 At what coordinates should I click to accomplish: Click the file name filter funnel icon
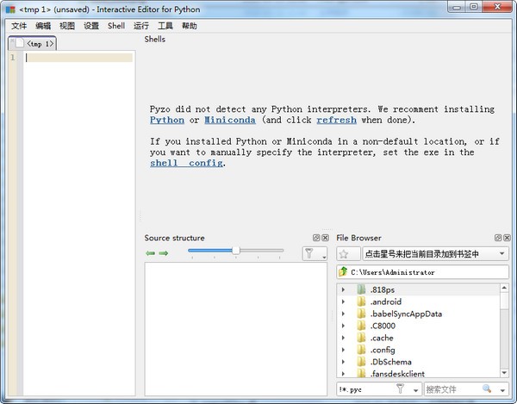click(x=400, y=389)
